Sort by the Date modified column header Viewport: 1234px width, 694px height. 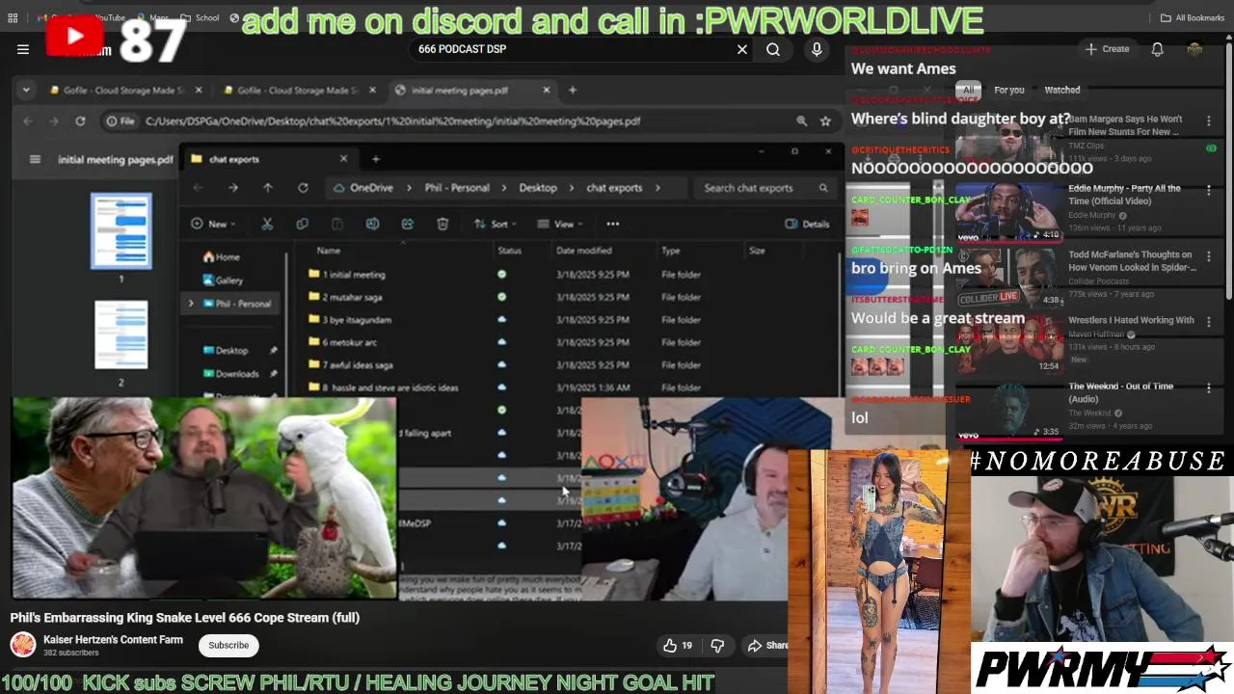coord(584,251)
